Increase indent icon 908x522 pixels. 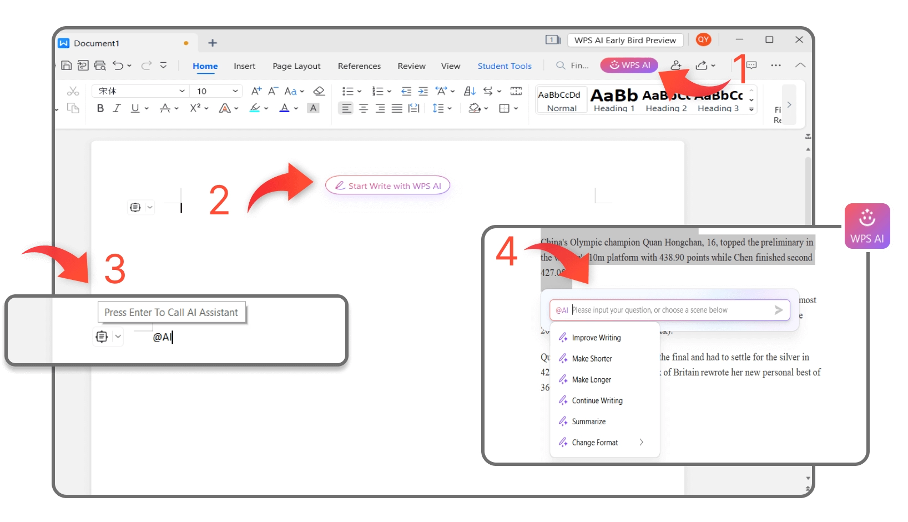click(x=423, y=91)
